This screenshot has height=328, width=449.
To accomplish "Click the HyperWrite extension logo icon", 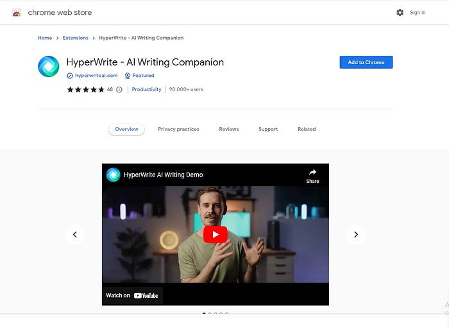I will [49, 67].
